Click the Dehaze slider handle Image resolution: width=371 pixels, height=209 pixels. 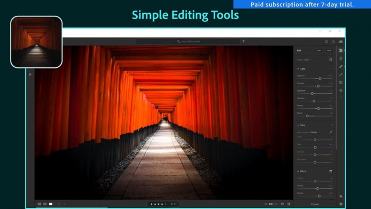click(x=319, y=196)
